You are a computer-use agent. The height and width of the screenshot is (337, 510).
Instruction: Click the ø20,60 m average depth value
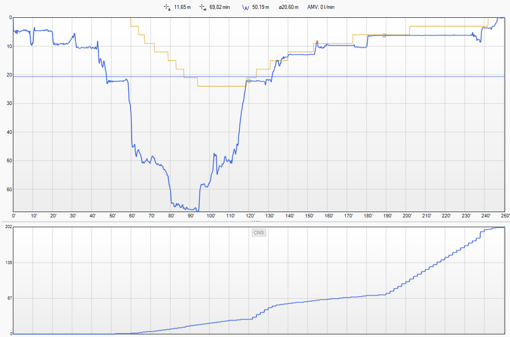[289, 7]
